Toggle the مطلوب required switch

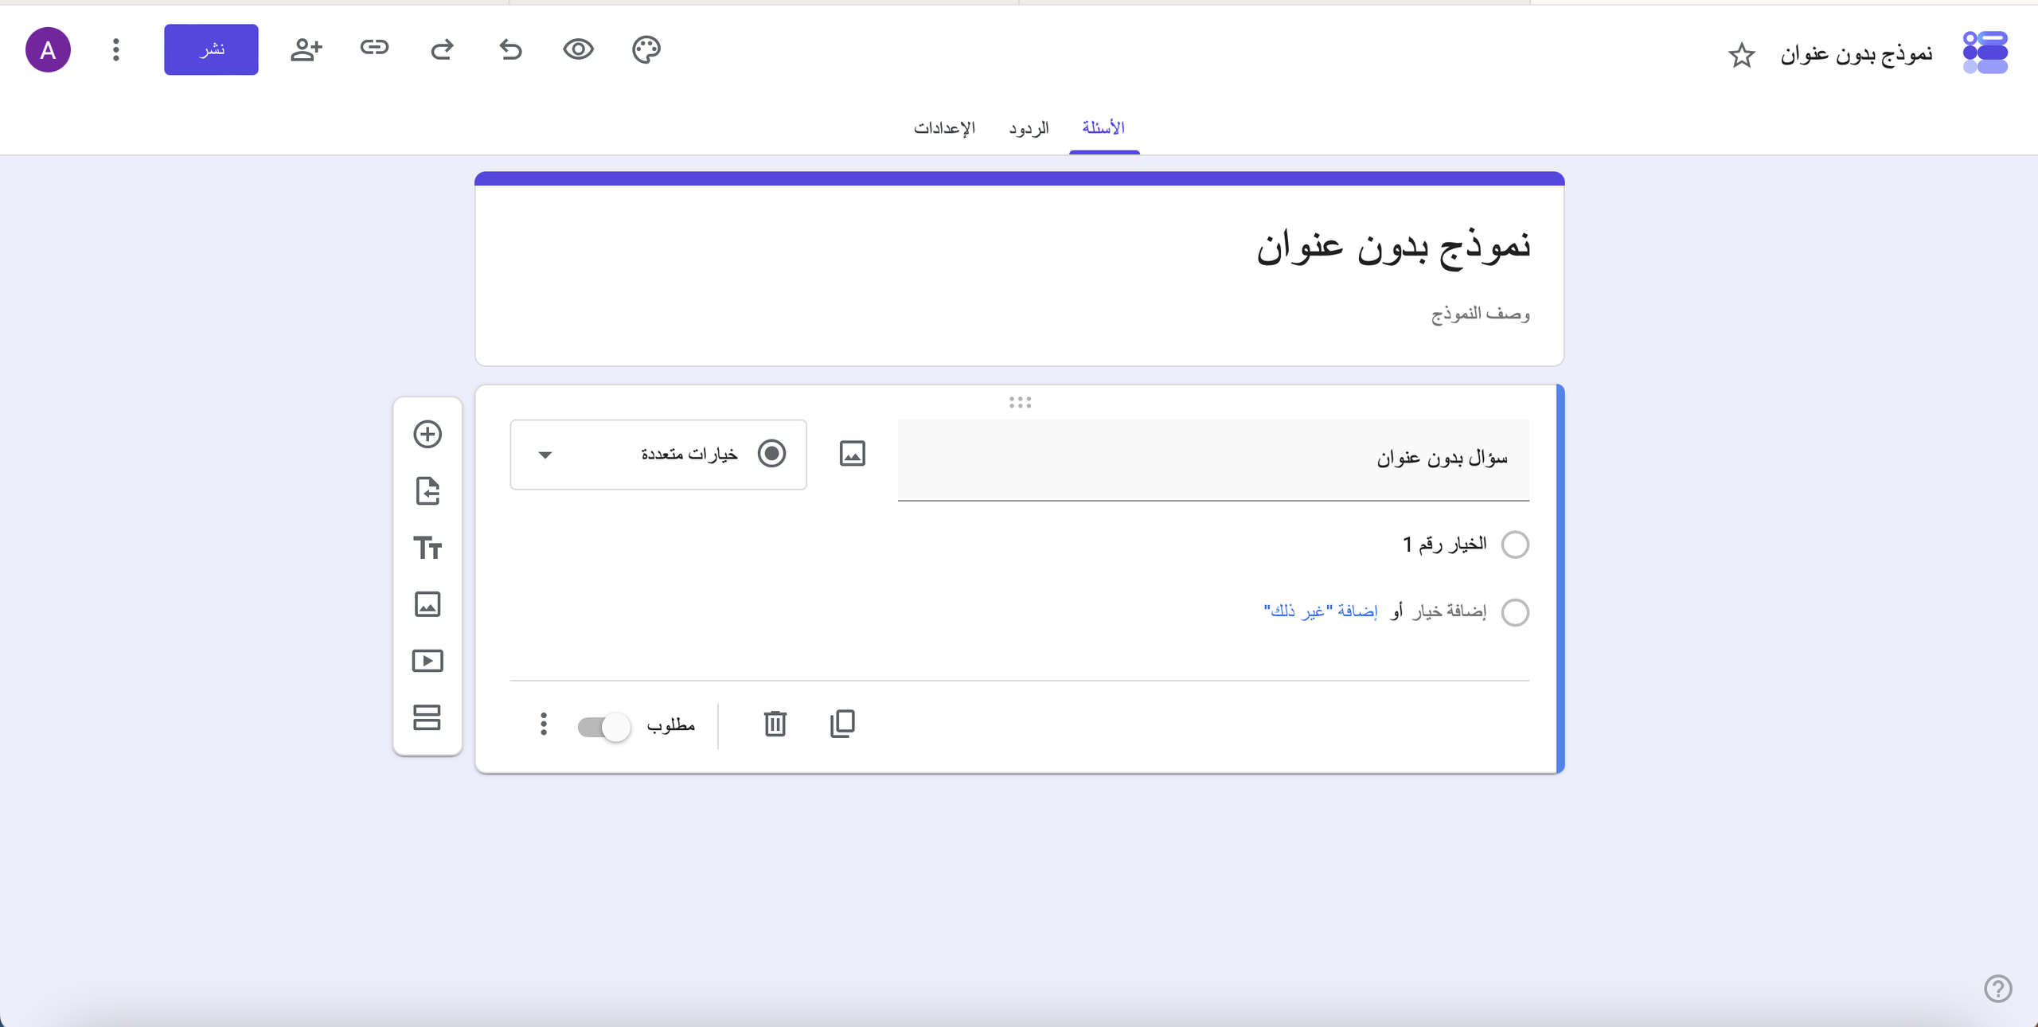coord(604,727)
